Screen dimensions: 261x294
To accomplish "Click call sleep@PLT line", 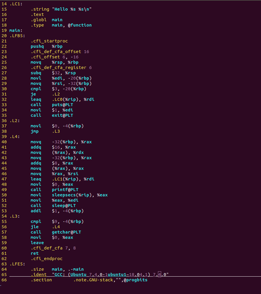I will (x=53, y=206).
